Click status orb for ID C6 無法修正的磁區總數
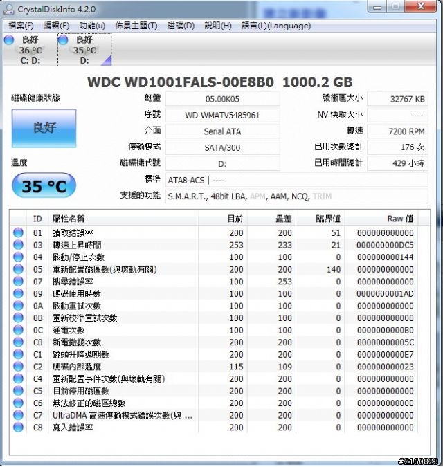Viewport: 443px width, 467px height. coord(18,403)
